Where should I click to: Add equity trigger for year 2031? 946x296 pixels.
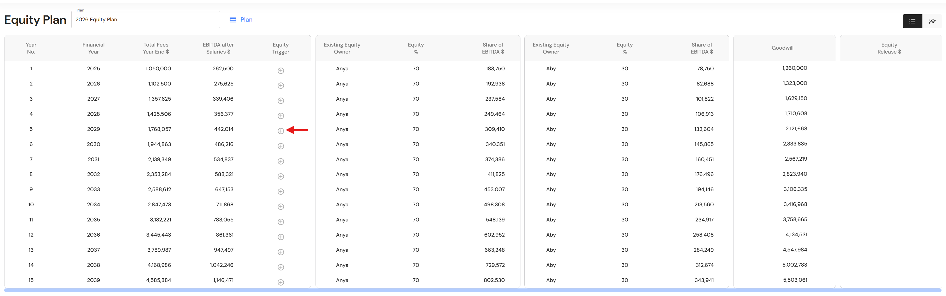click(x=280, y=161)
